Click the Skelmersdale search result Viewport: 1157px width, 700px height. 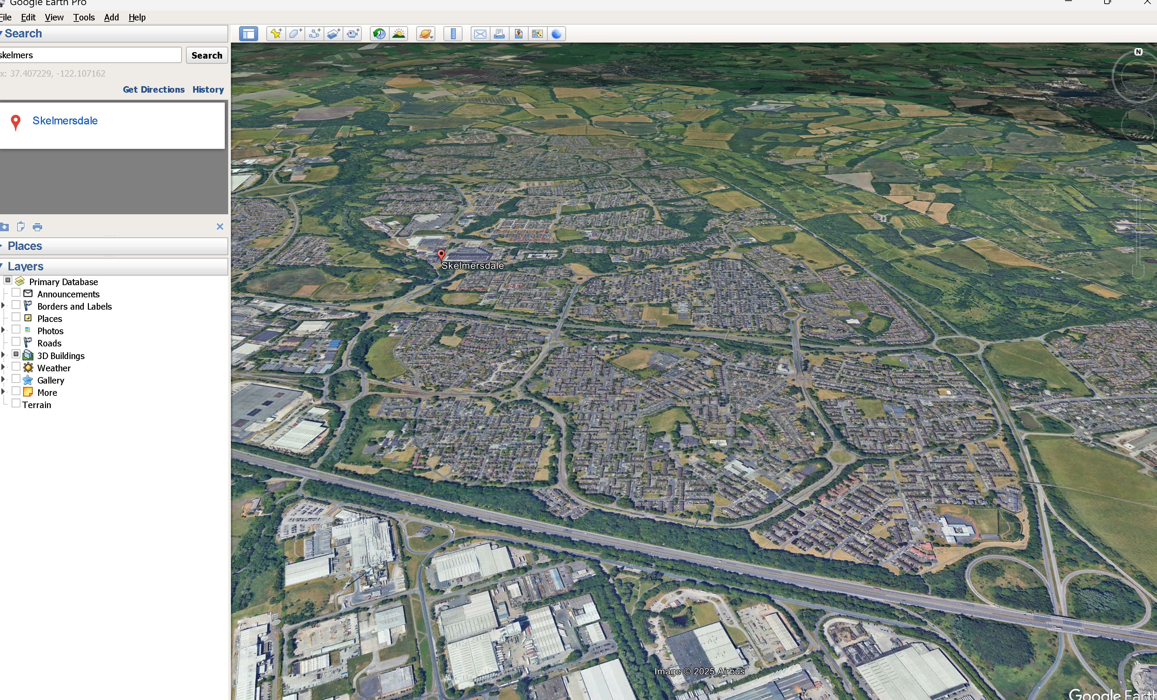(x=65, y=121)
